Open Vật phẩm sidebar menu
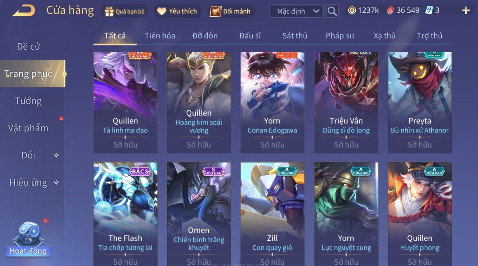The height and width of the screenshot is (266, 478). point(28,128)
